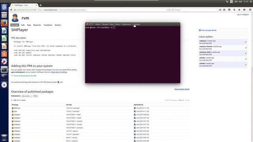Screen dimensions: 253x142
Task: Open Ubuntu Software Center from the launcher
Action: click(4, 54)
